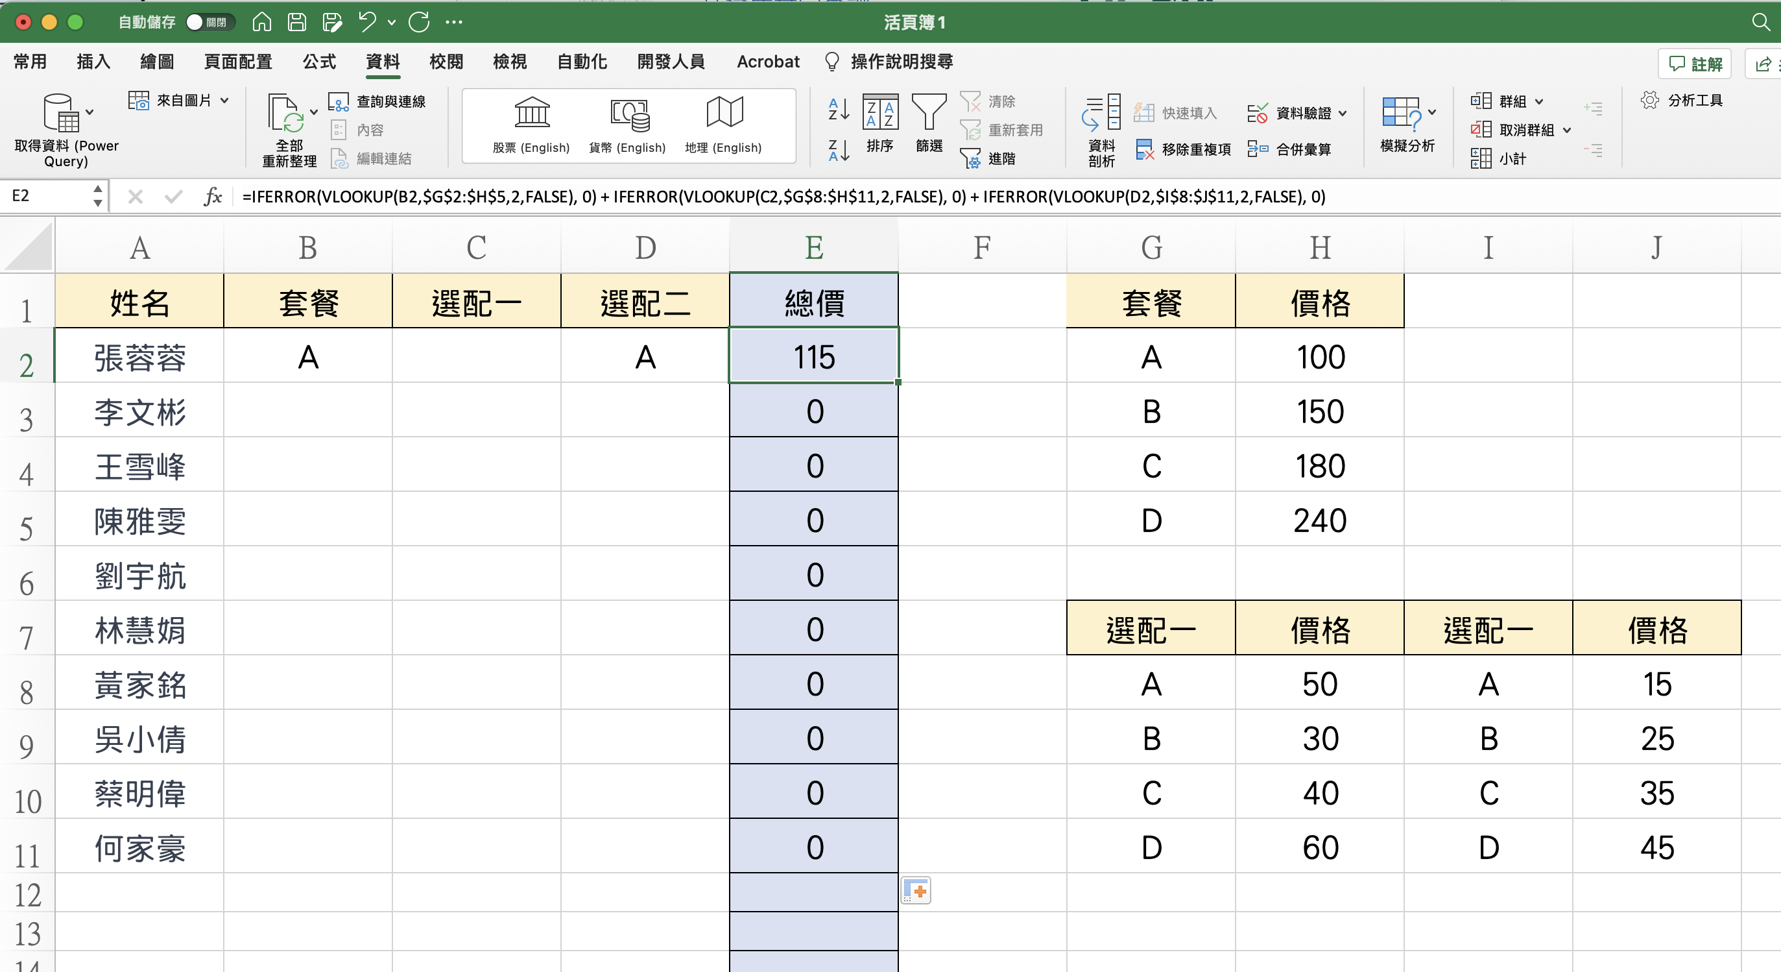Expand the Data Validation (資料驗證) dropdown

[x=1343, y=113]
